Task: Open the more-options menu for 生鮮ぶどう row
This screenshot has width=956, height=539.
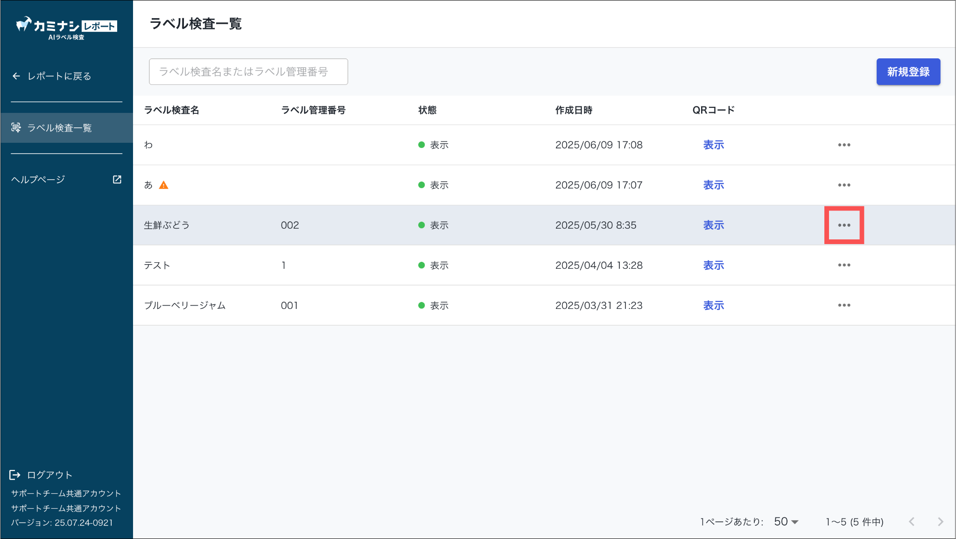Action: pyautogui.click(x=844, y=225)
